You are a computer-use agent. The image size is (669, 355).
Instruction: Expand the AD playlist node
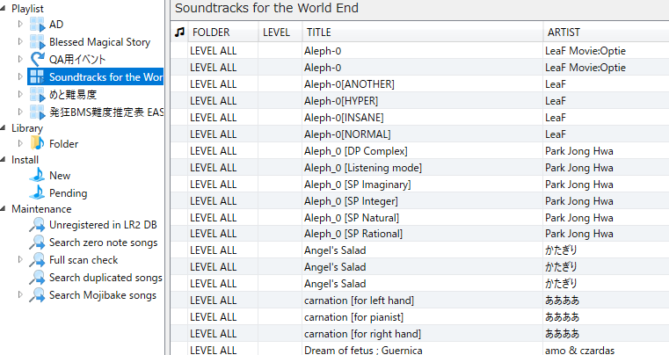[x=20, y=24]
